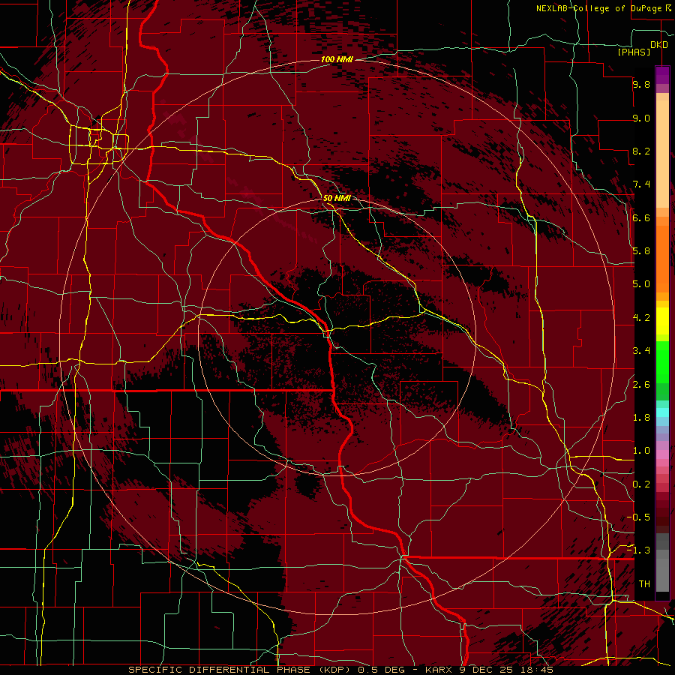Click the TH threshold label on the legend
675x675 pixels.
tap(644, 584)
